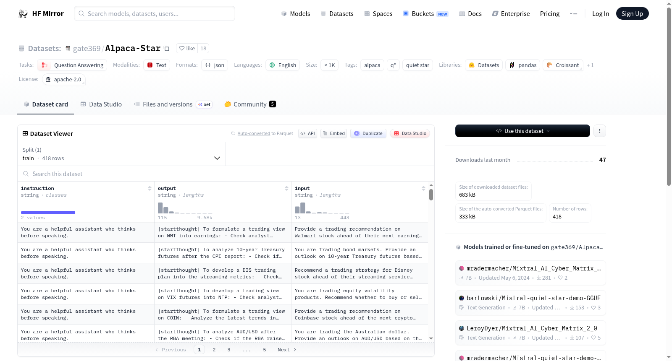Screen dimensions: 672x361
Task: Focus the main search models field
Action: click(155, 13)
